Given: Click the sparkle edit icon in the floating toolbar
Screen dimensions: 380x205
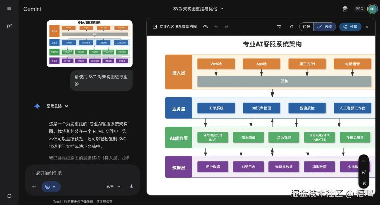Looking at the screenshot, I should click(x=363, y=172).
